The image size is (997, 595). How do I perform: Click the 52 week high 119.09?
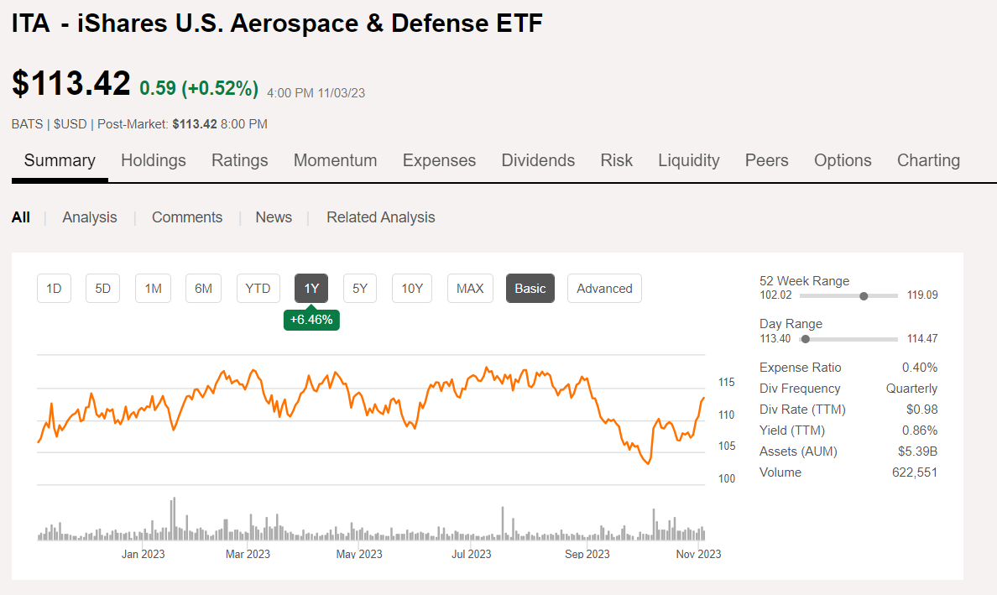(x=922, y=295)
